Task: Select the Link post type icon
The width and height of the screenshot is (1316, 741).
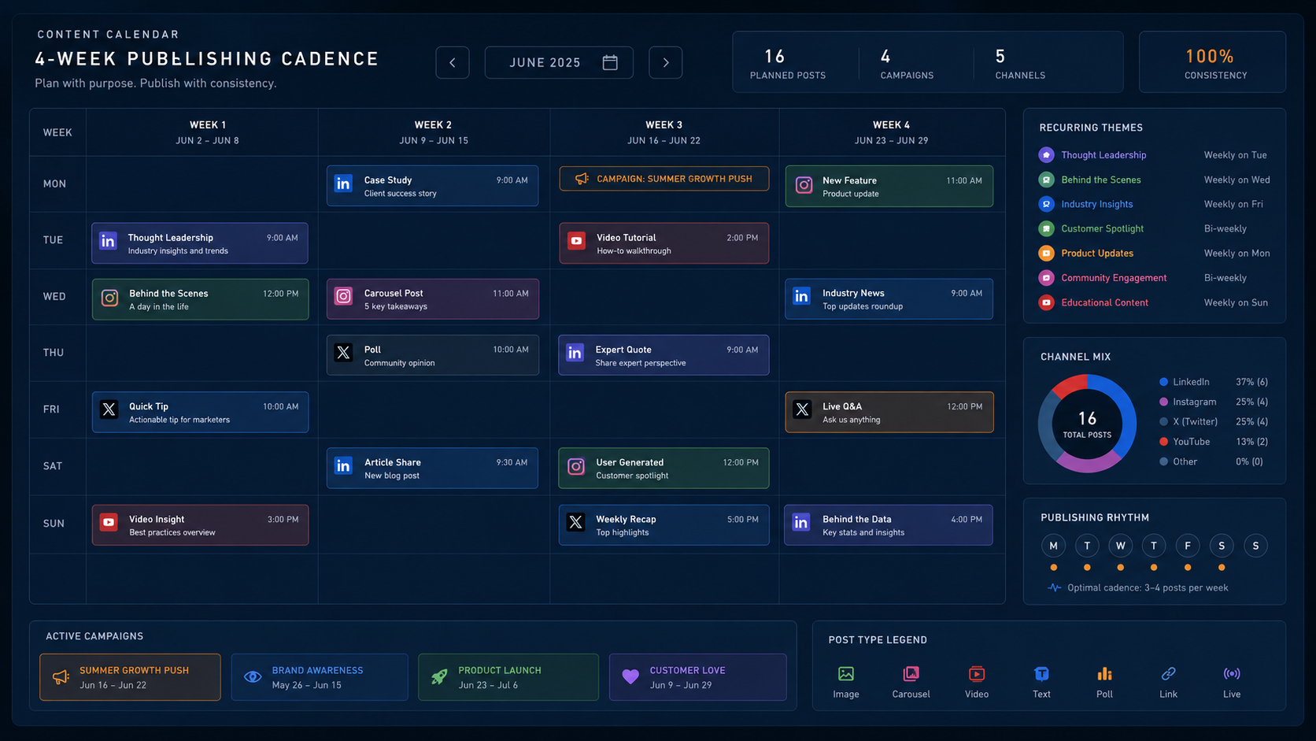Action: click(x=1168, y=674)
